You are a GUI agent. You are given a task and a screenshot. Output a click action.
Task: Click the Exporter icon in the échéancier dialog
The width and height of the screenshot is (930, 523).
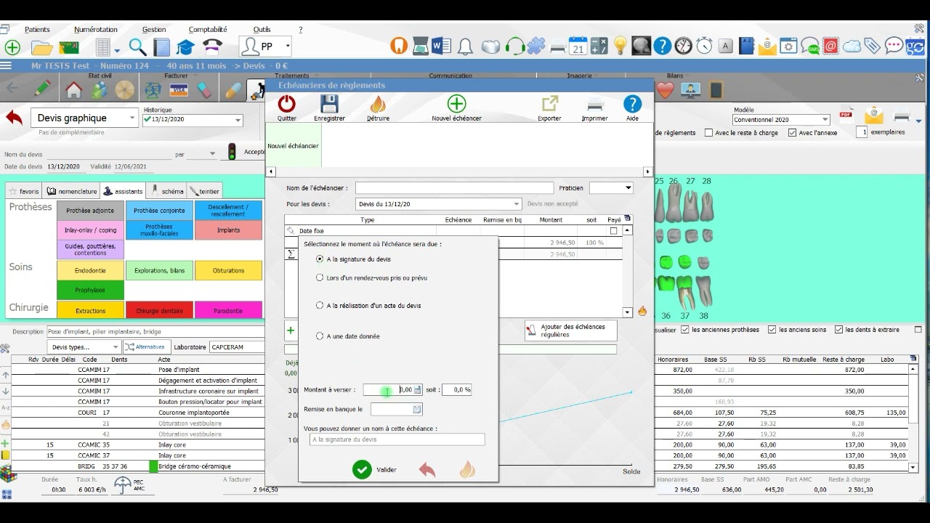pos(550,104)
